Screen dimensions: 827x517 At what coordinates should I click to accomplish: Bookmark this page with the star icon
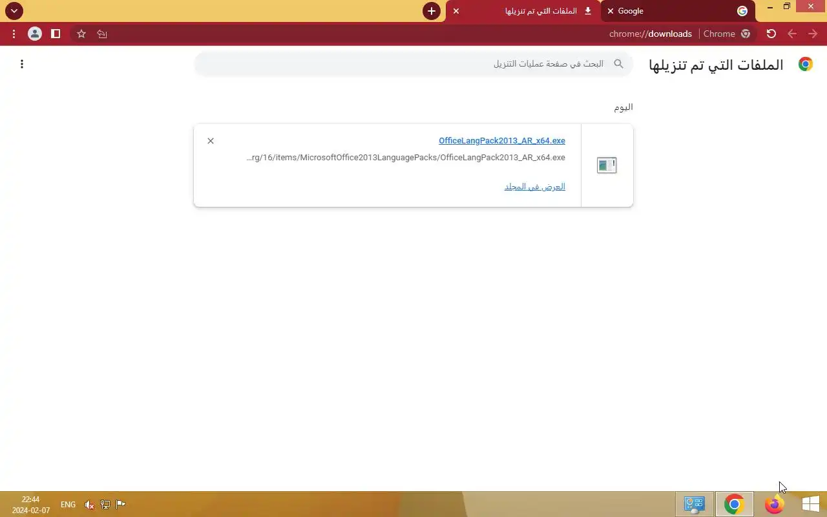tap(81, 34)
